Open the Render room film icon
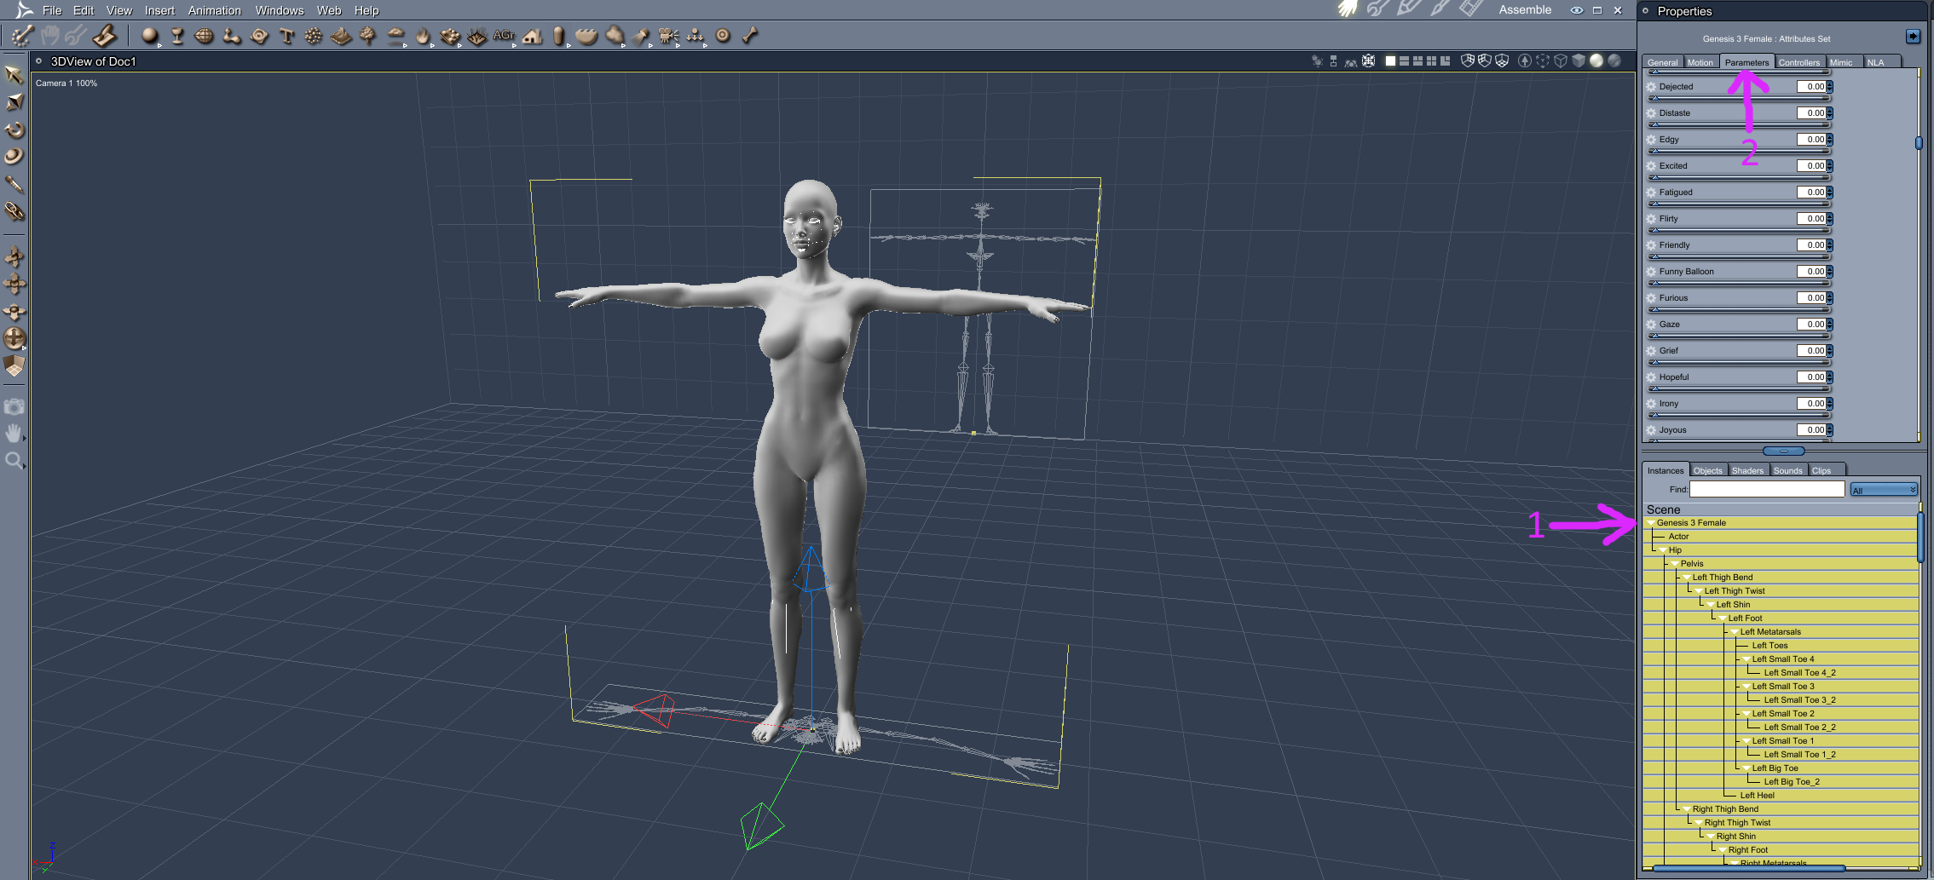The width and height of the screenshot is (1934, 880). (1472, 9)
